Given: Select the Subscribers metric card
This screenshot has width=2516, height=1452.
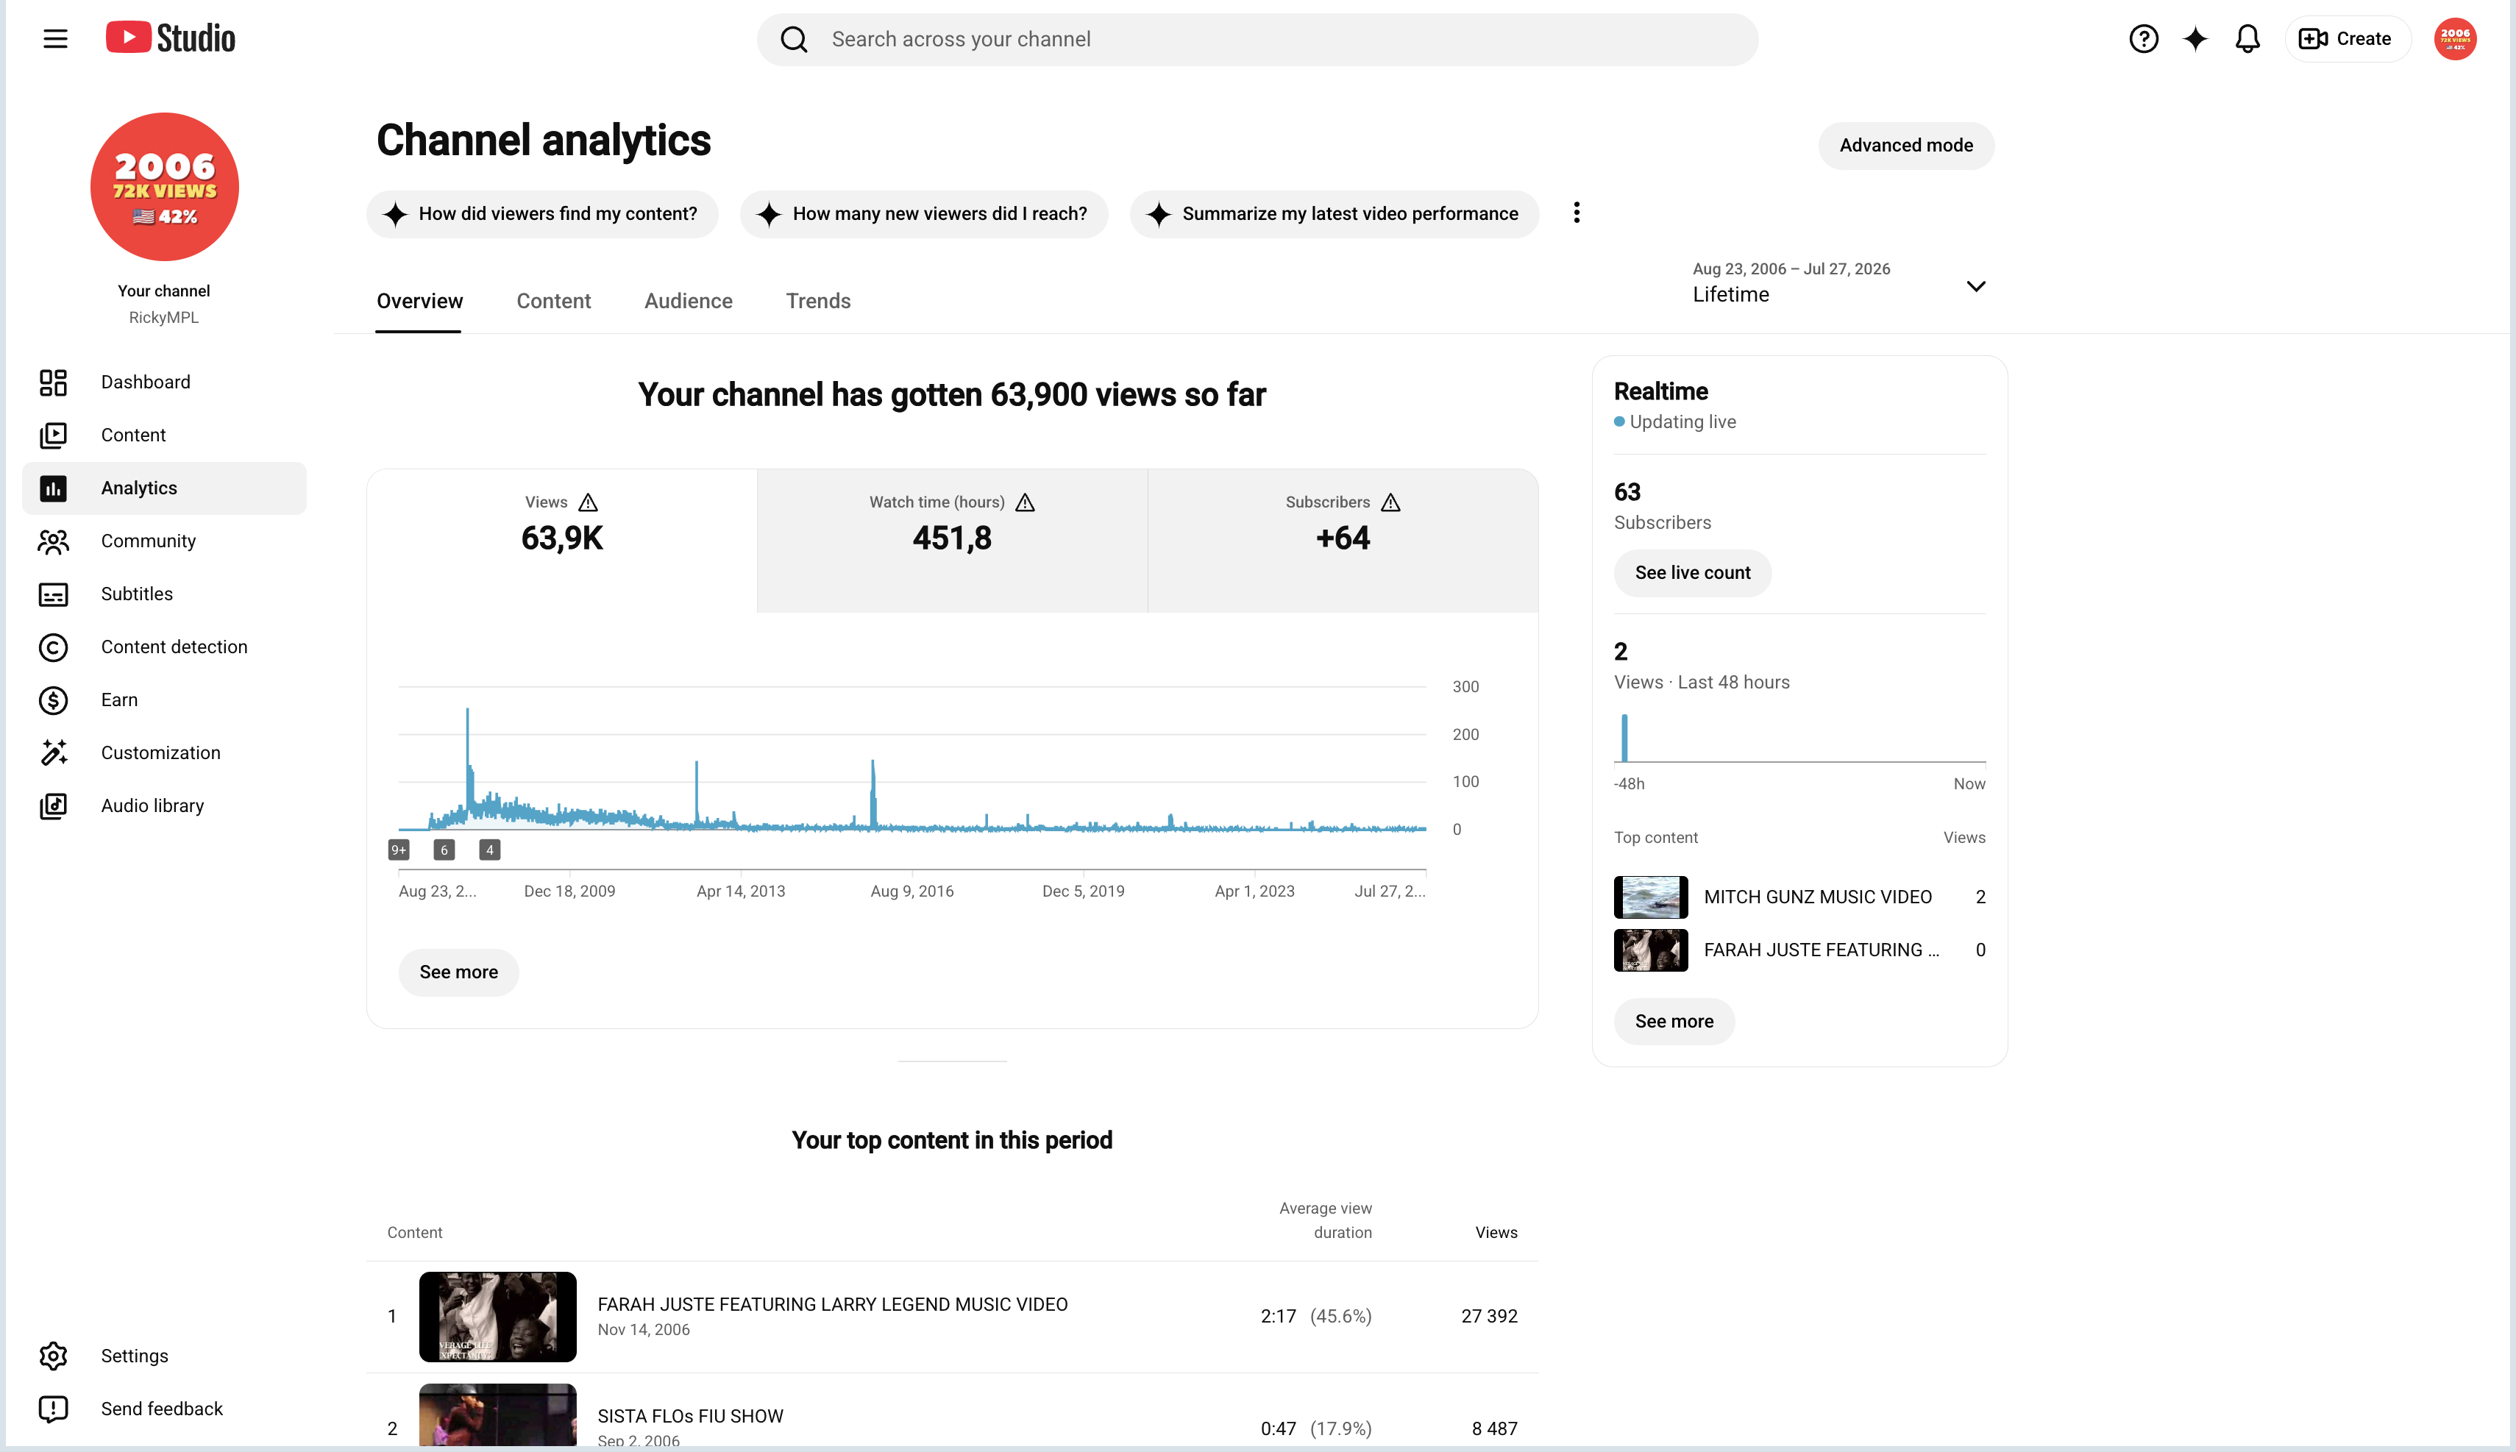Looking at the screenshot, I should point(1343,541).
